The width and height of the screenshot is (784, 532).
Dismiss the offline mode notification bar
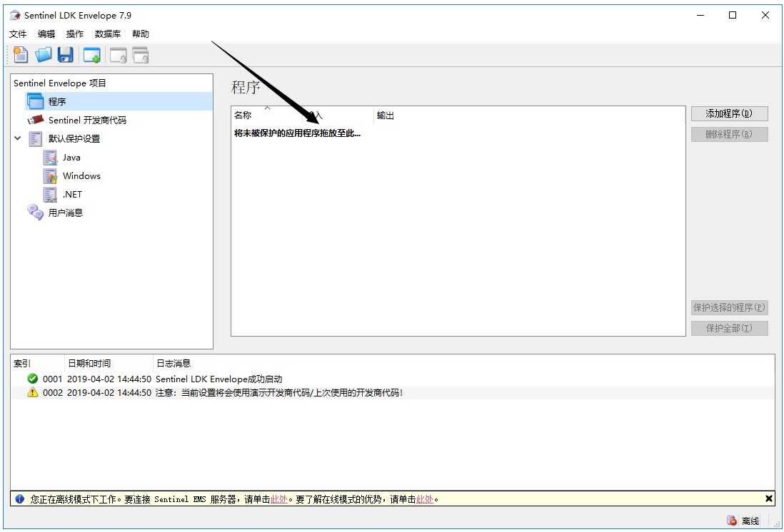768,498
